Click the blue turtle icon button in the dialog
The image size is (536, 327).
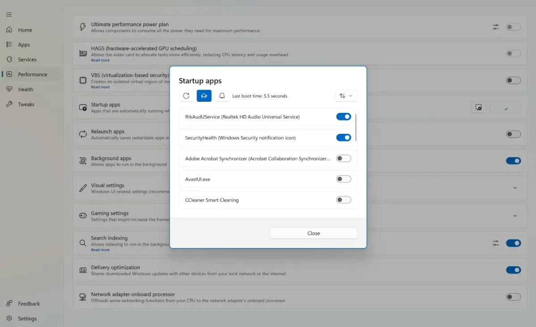[x=204, y=96]
